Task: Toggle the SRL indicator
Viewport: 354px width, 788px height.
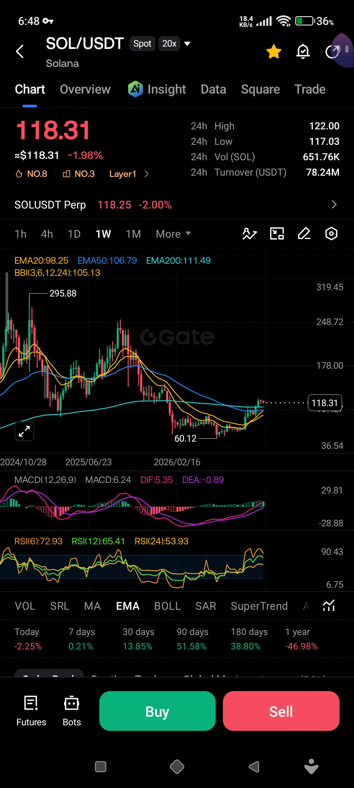Action: pyautogui.click(x=60, y=606)
